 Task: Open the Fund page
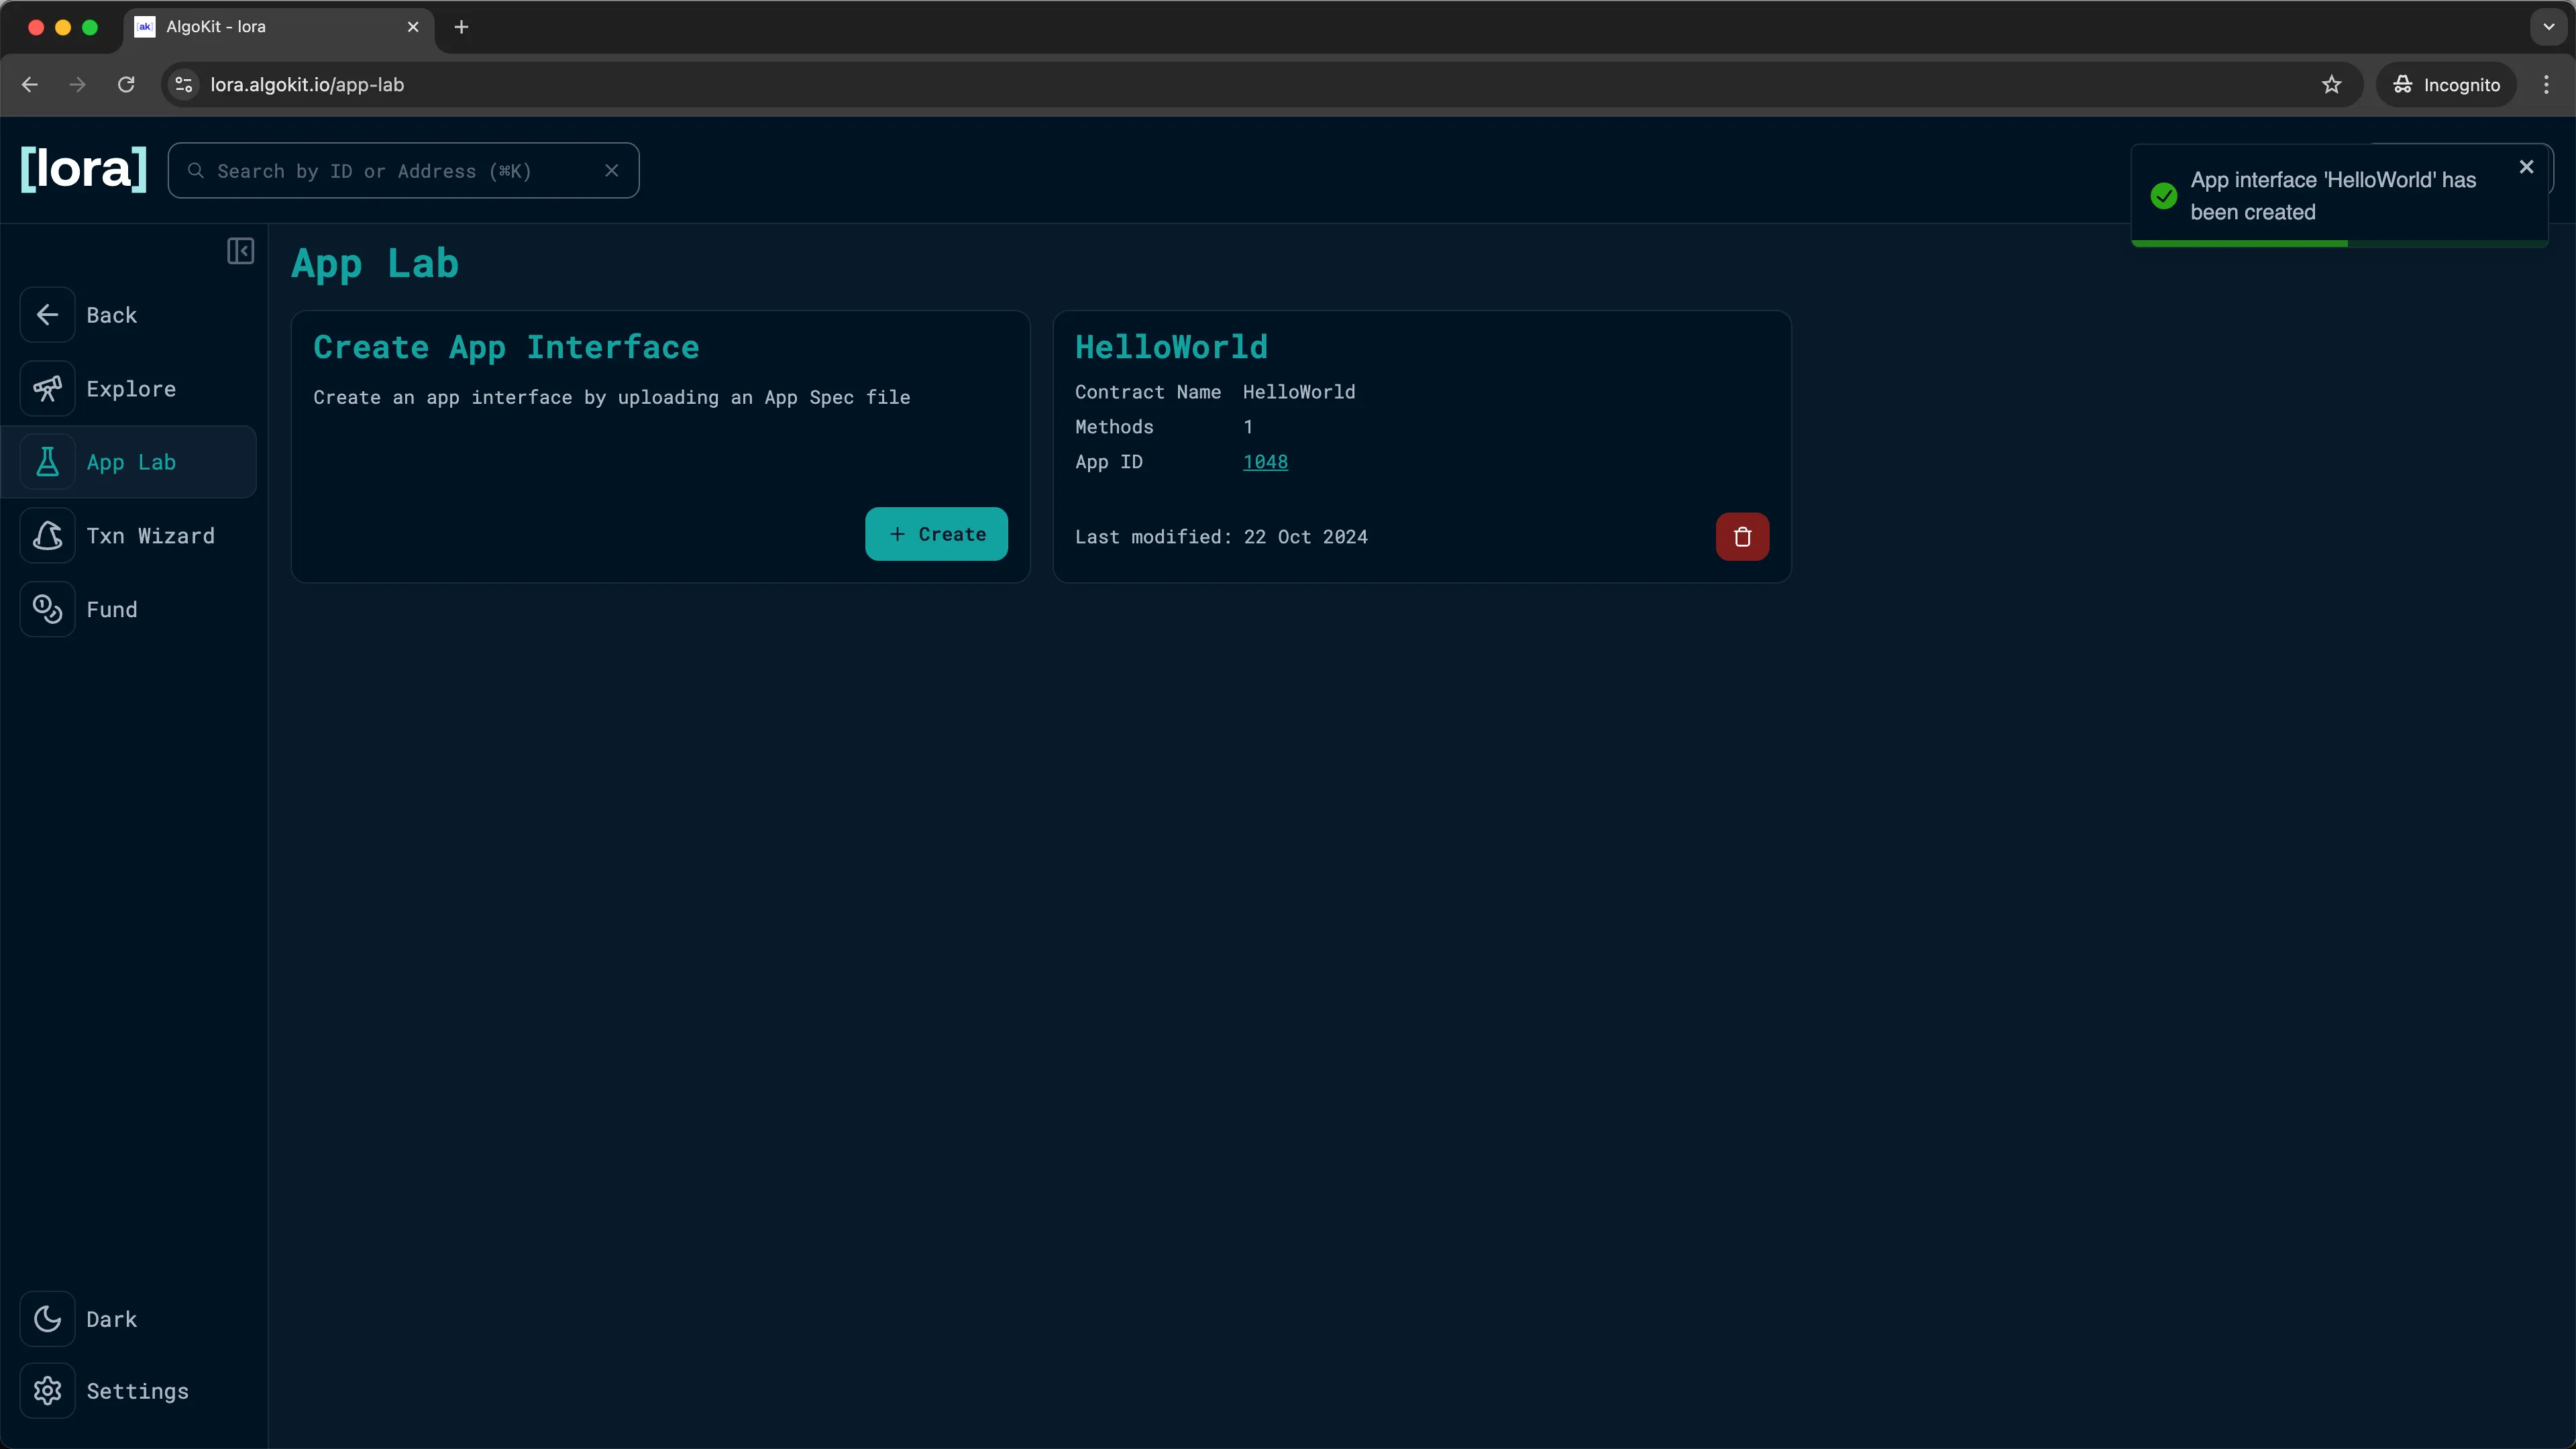pos(111,609)
